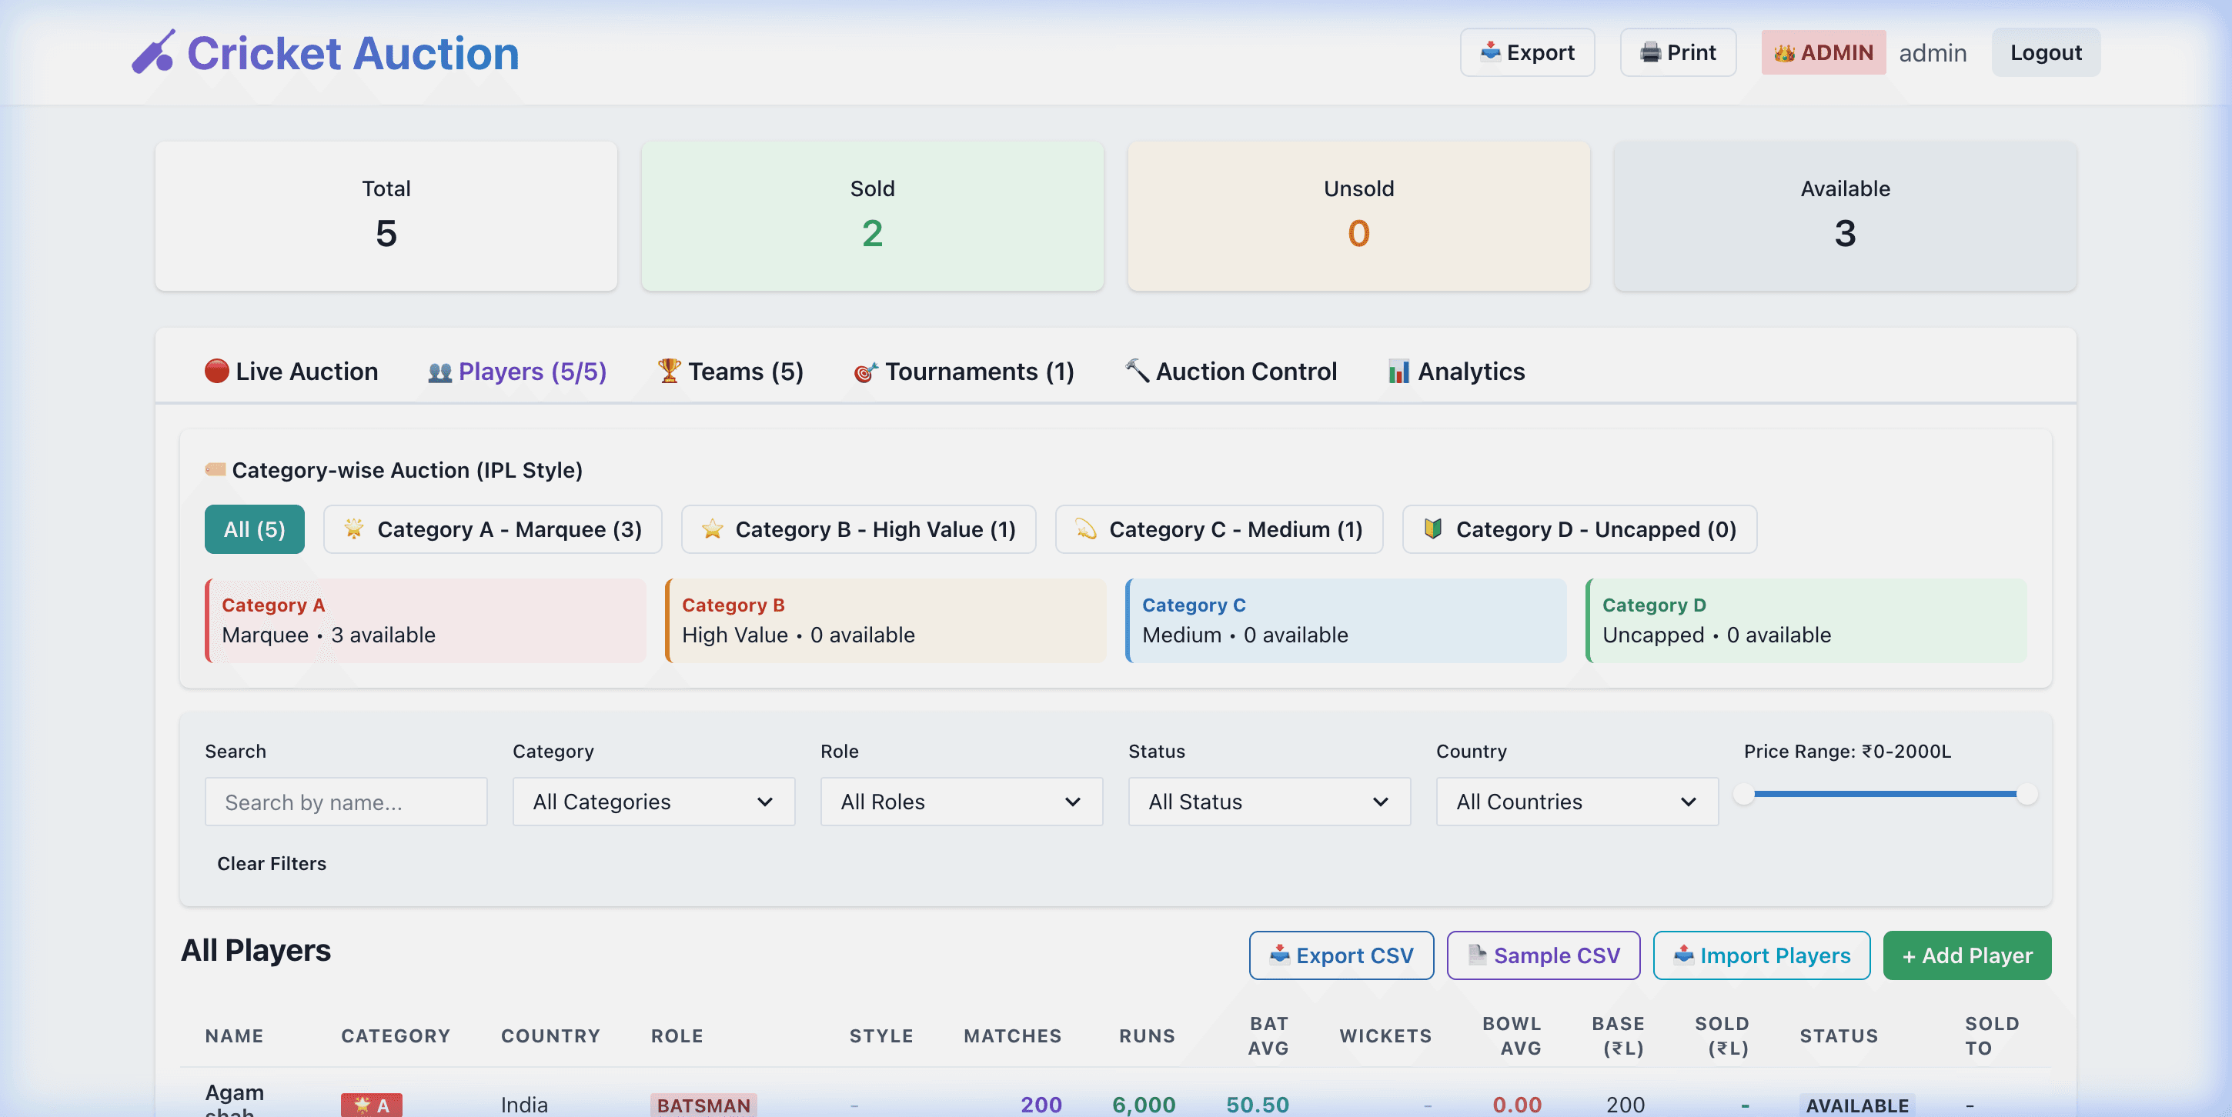Screen dimensions: 2232x1117
Task: Open the Live Auction tab
Action: coord(291,372)
